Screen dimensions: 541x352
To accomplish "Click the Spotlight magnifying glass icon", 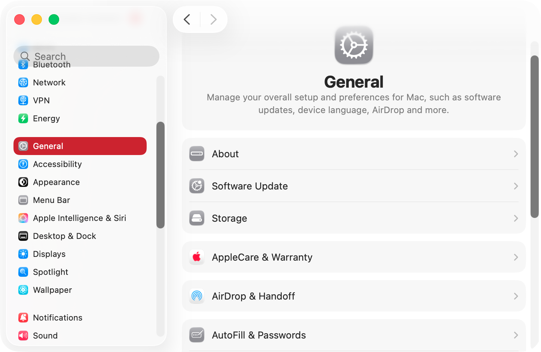I will click(23, 272).
